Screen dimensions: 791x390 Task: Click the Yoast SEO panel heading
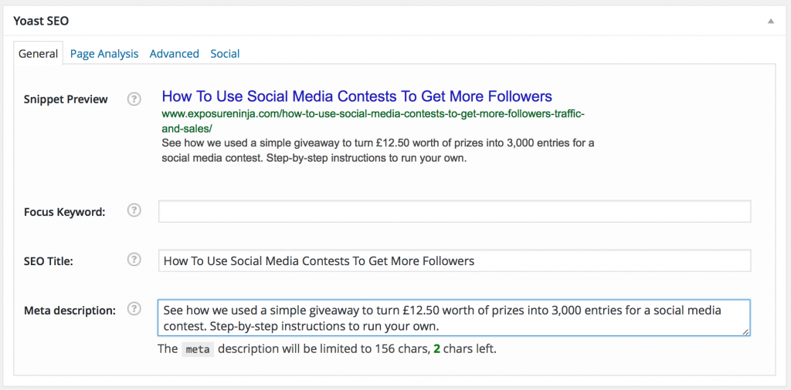tap(41, 22)
